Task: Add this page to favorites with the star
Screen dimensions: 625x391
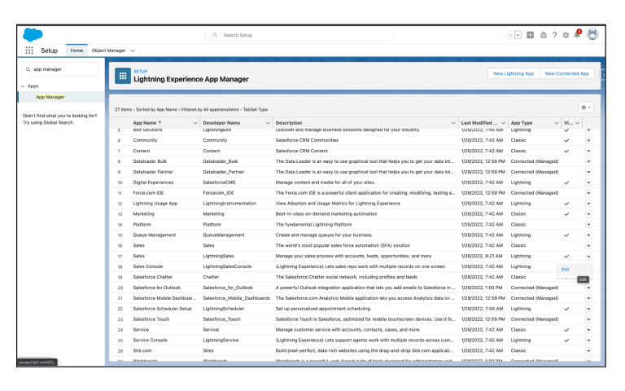Action: (510, 35)
